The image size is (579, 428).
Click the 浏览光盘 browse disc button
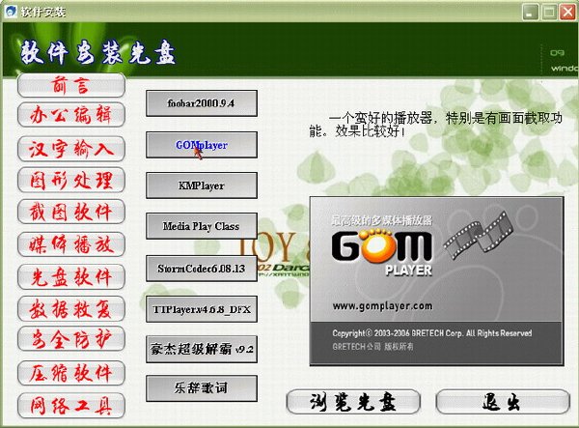[x=353, y=402]
